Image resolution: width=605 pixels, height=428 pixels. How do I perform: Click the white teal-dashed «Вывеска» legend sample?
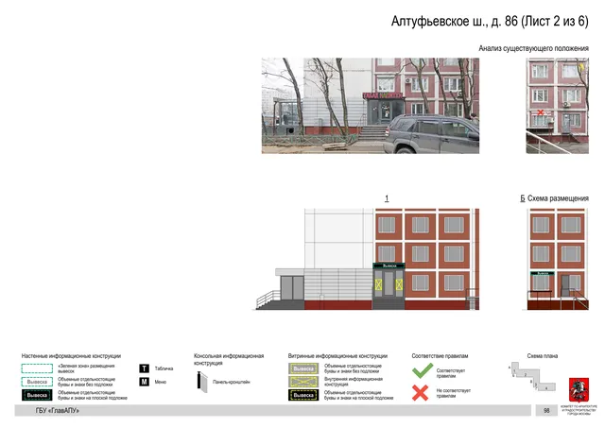pyautogui.click(x=37, y=382)
